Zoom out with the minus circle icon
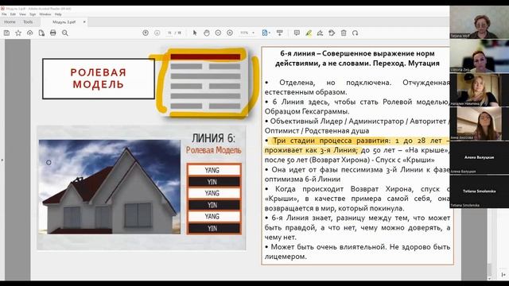Viewport: 509px width, 286px height. [x=218, y=33]
